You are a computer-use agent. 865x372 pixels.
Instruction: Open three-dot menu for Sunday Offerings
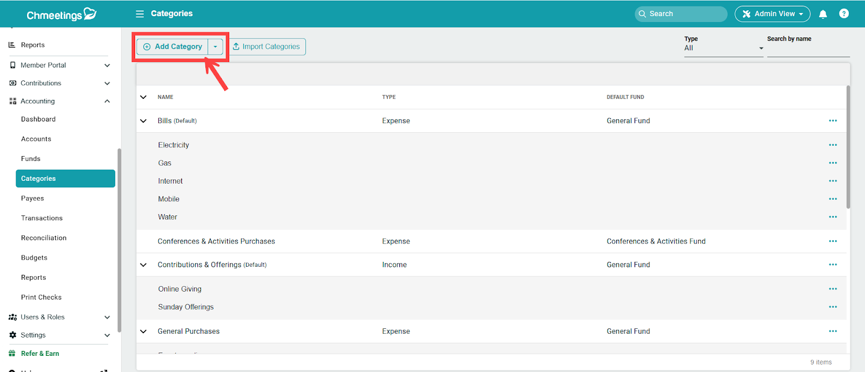point(833,307)
